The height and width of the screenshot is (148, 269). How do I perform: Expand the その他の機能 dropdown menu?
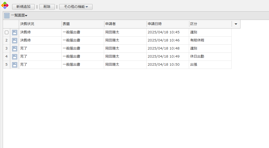(x=76, y=7)
